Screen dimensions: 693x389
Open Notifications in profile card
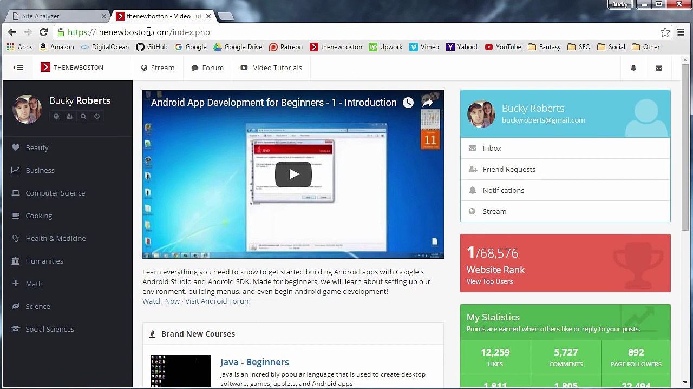click(x=565, y=190)
